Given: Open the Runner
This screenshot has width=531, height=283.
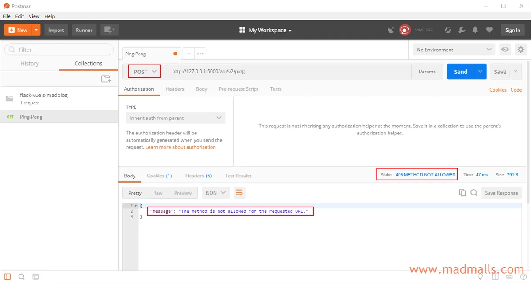Looking at the screenshot, I should click(84, 30).
